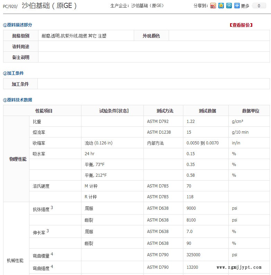Click the share count bubble showing 0
Screen dimensions: 271x275
tap(259, 6)
